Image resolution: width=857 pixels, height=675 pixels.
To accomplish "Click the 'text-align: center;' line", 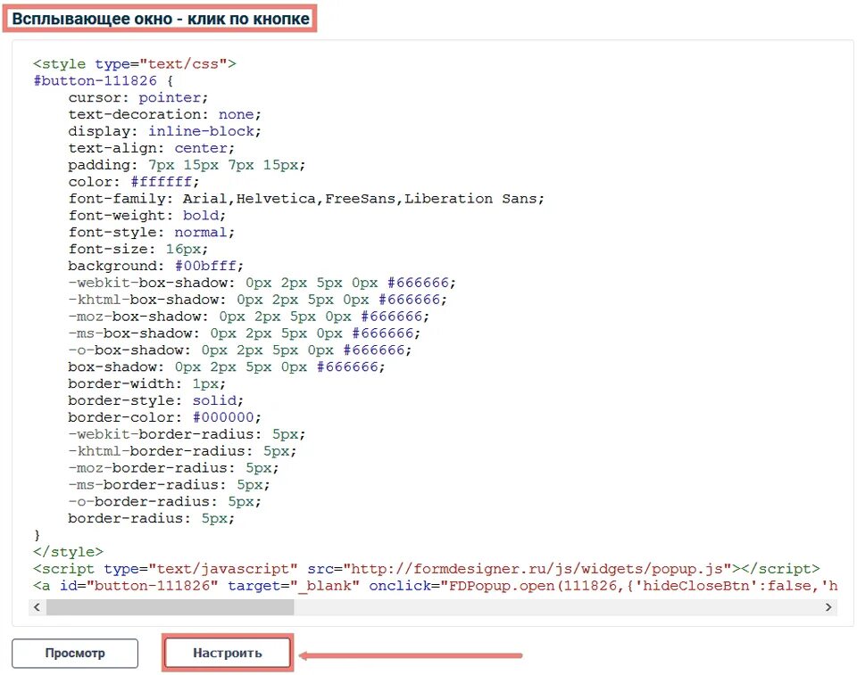I will [152, 149].
